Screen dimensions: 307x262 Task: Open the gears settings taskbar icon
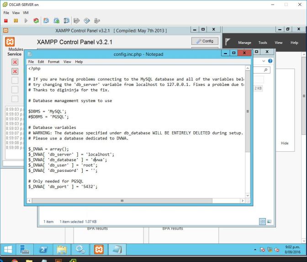click(80, 249)
